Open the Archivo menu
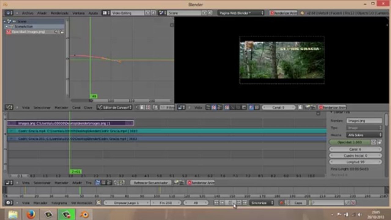This screenshot has width=391, height=220. 28,13
